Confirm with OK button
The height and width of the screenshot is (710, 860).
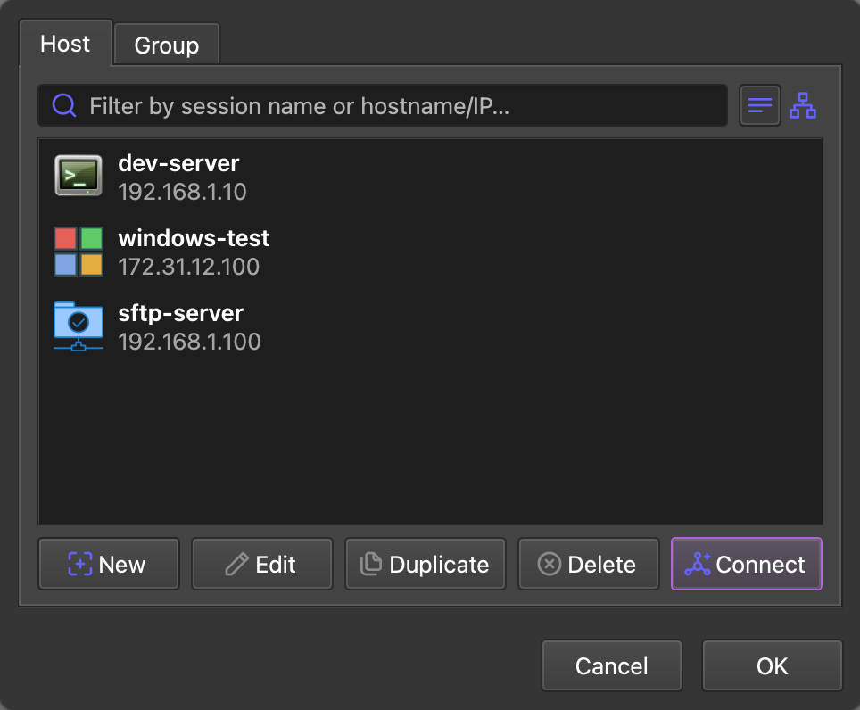[773, 665]
